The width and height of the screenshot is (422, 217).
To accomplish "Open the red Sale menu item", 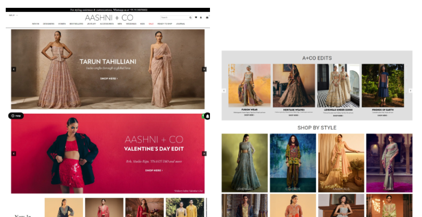I will point(151,24).
